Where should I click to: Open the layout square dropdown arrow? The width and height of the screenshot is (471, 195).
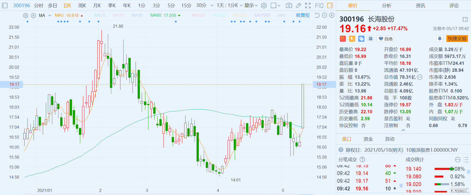[x=279, y=5]
